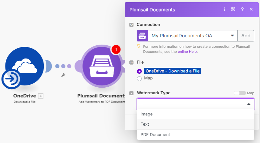Click the connecting dots between modules

tap(63, 66)
